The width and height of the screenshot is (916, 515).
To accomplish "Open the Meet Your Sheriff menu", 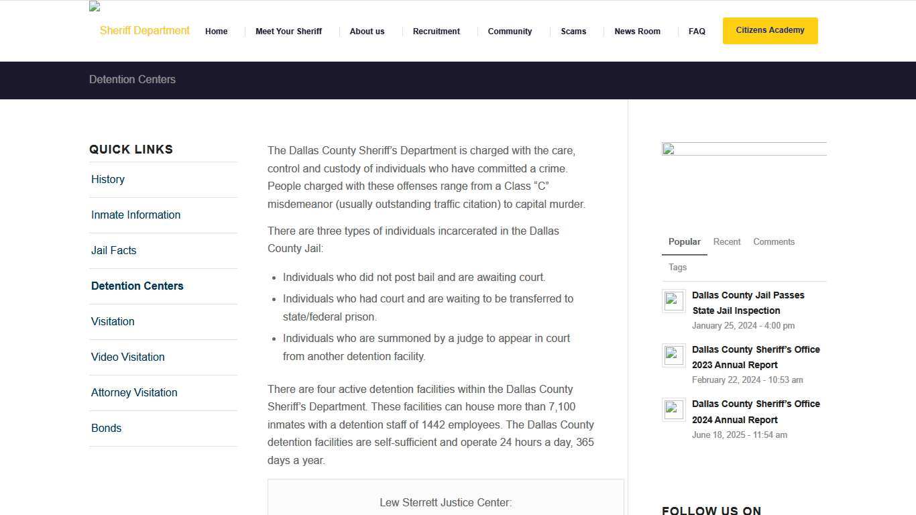I will tap(288, 32).
